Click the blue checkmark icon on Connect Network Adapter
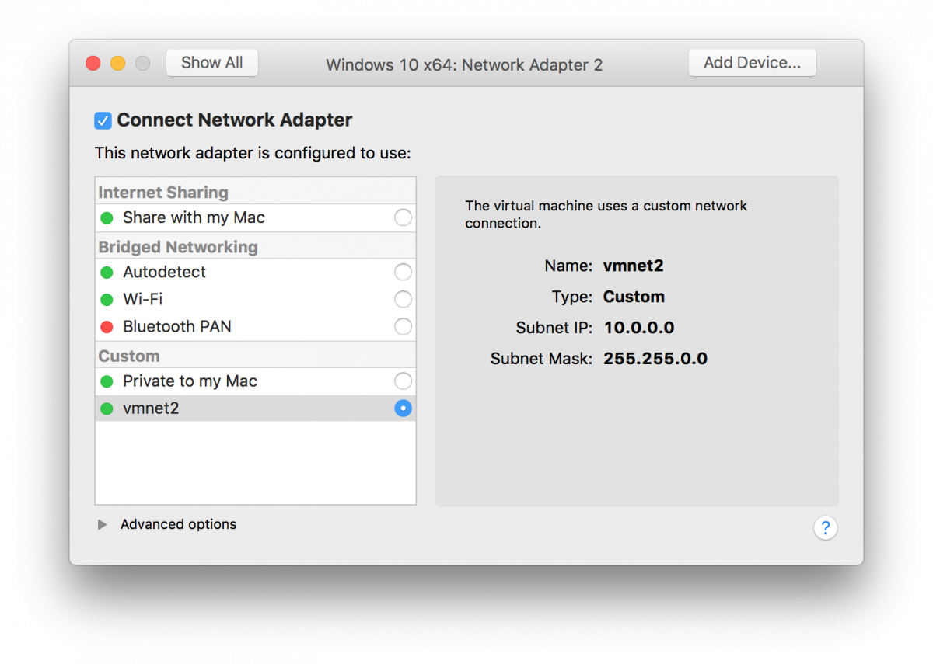This screenshot has height=664, width=933. click(x=103, y=120)
